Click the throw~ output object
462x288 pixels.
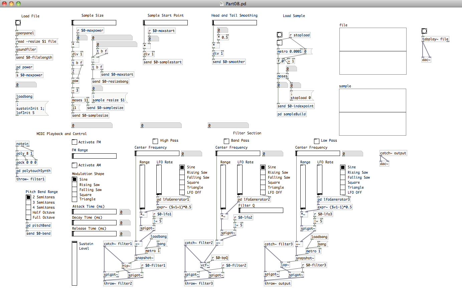(278, 283)
